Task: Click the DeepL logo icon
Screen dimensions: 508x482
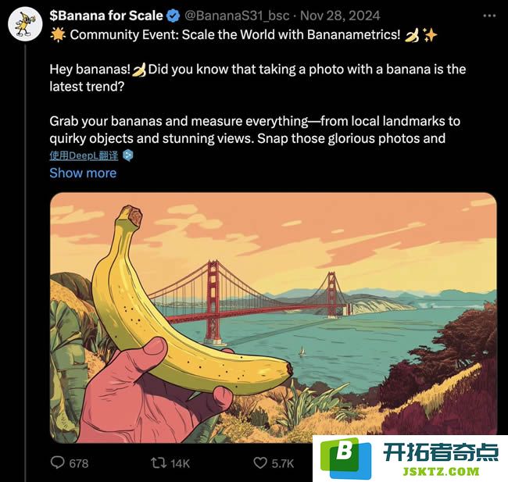Action: click(128, 155)
